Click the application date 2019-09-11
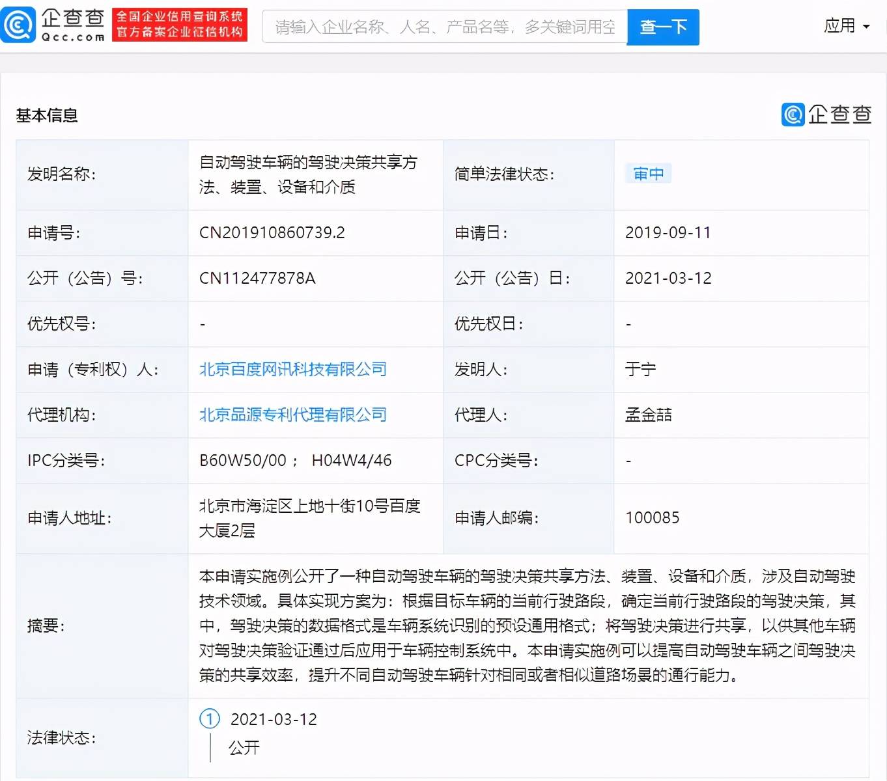This screenshot has height=781, width=887. 668,233
